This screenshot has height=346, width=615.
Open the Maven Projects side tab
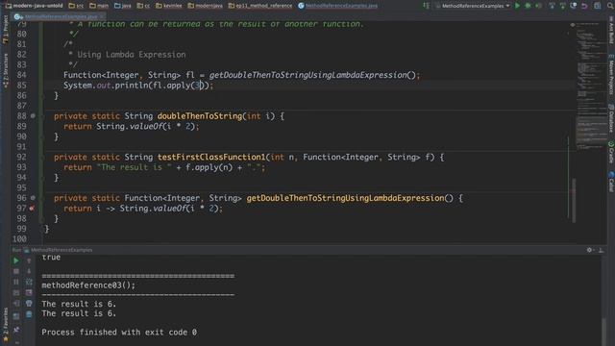pos(611,75)
